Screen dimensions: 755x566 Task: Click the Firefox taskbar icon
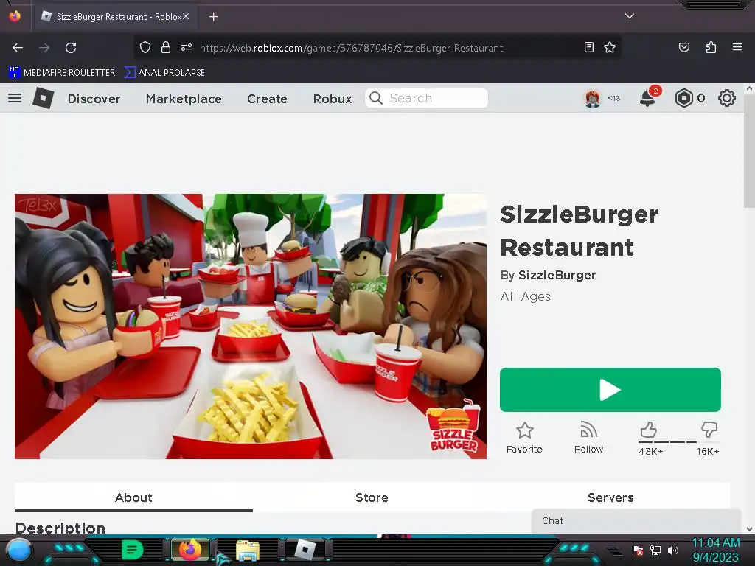click(x=190, y=550)
